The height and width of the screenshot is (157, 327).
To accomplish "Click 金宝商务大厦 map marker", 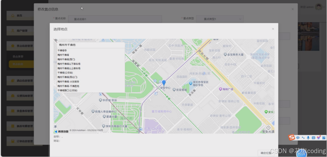I will [225, 54].
